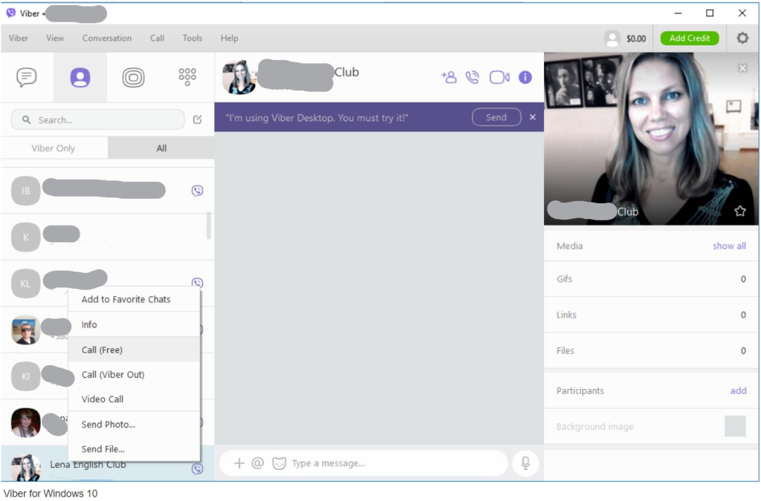Open the Tools menu
761x501 pixels.
[x=192, y=39]
